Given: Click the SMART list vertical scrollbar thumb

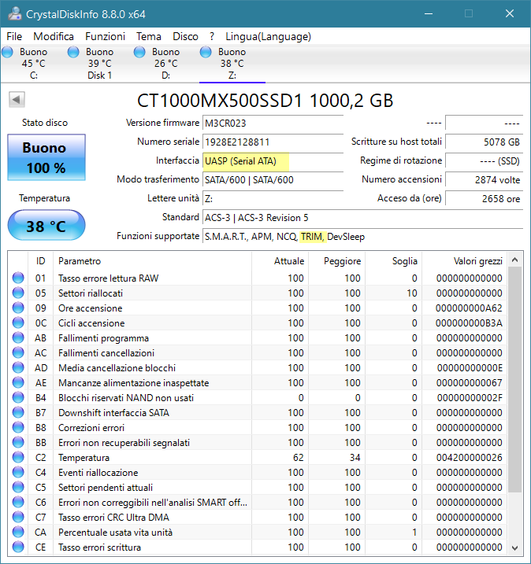Looking at the screenshot, I should (x=514, y=379).
